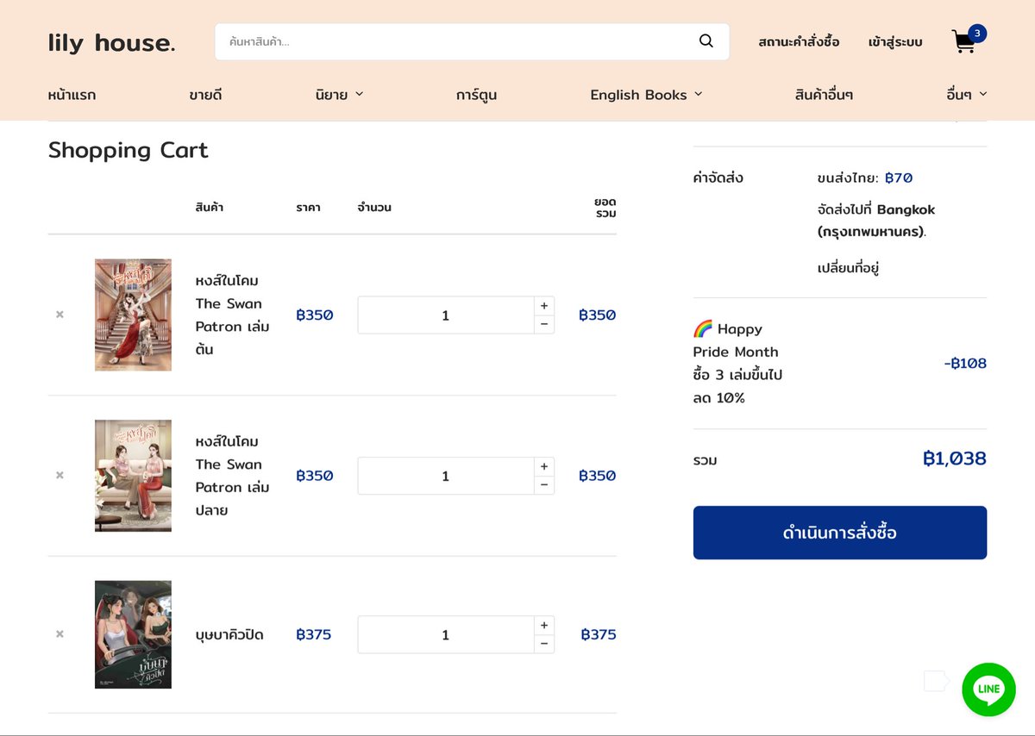Expand the English Books dropdown menu
Screen dimensions: 1035x736
[x=647, y=95]
